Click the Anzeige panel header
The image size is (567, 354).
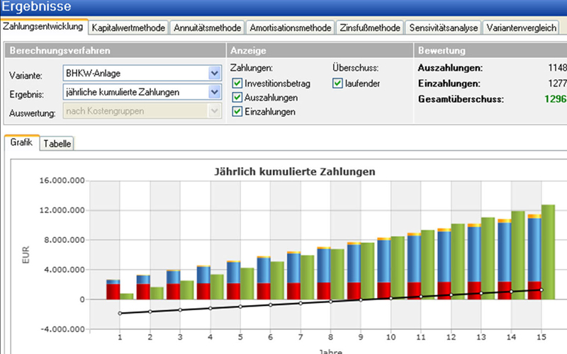(320, 50)
